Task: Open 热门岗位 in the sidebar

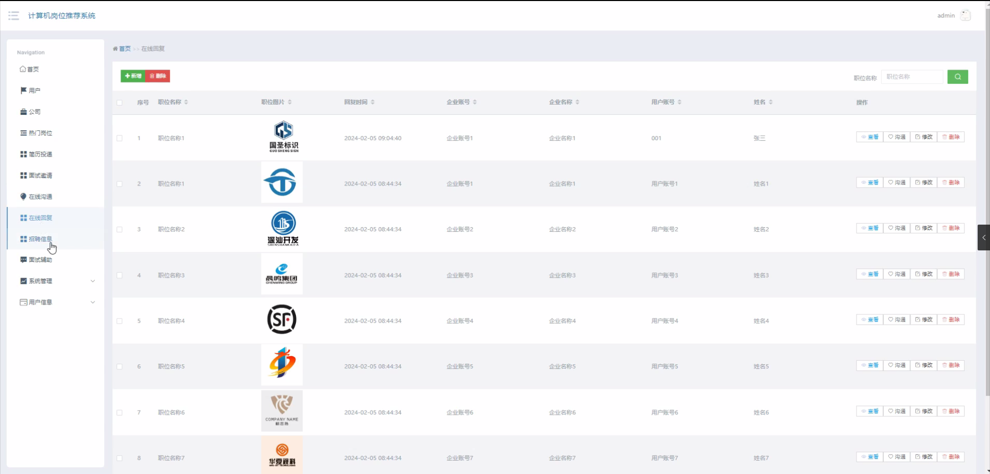Action: click(x=55, y=133)
